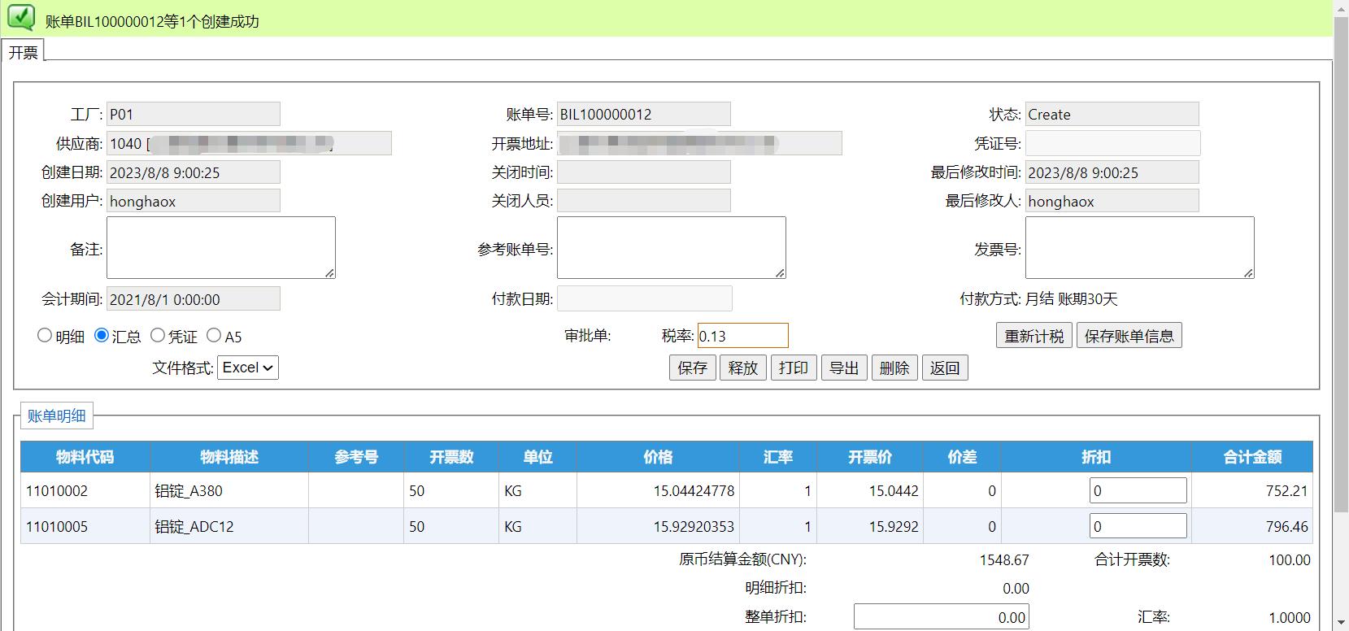Click the 价格 column header
This screenshot has height=631, width=1349.
658,457
